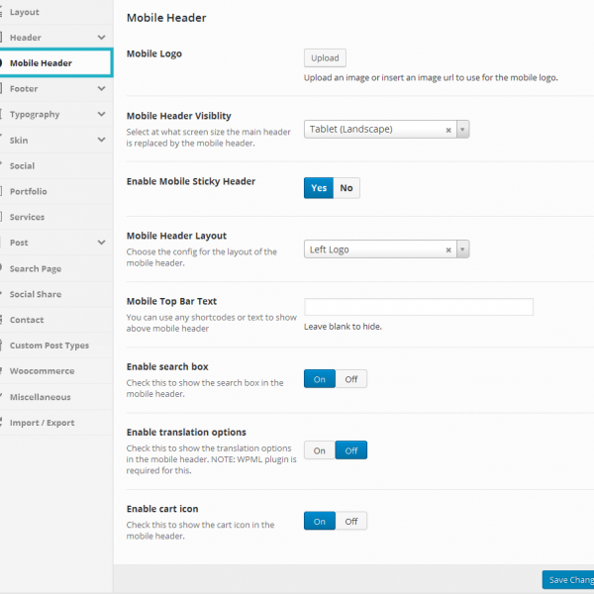Open the Mobile Header Layout dropdown arrow
This screenshot has width=594, height=594.
click(x=462, y=249)
